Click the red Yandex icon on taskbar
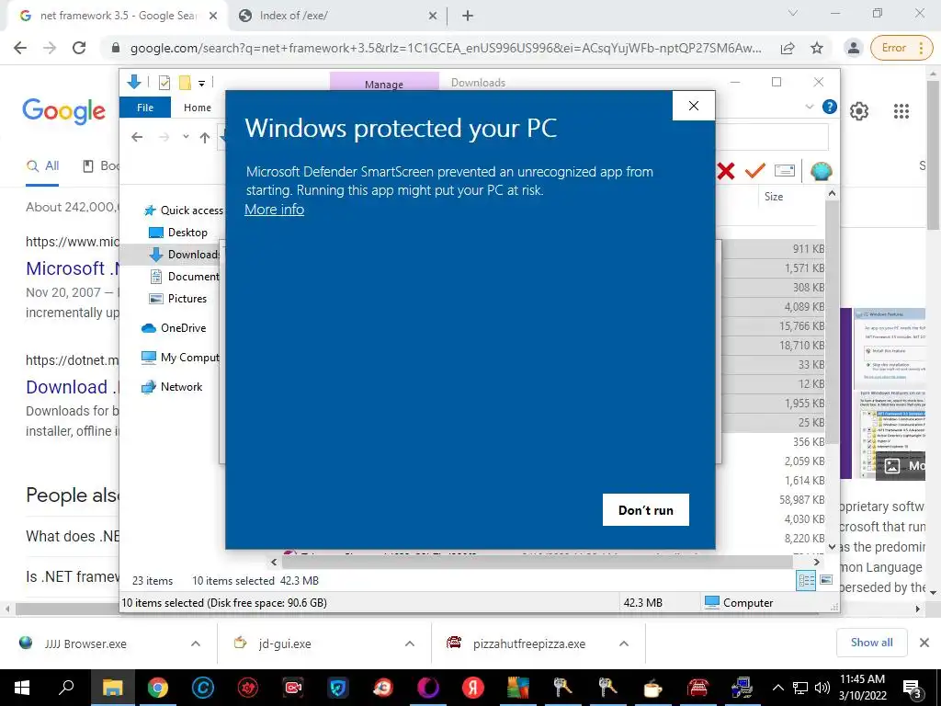This screenshot has width=941, height=706. (x=473, y=688)
